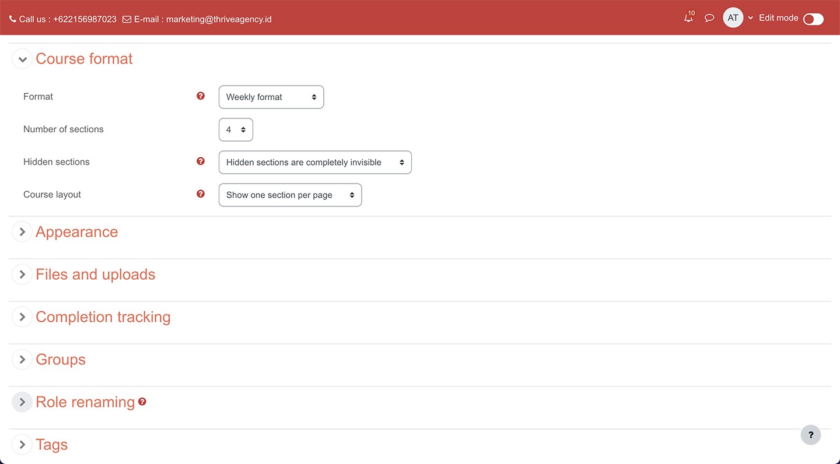840x464 pixels.
Task: Toggle the Edit mode switch
Action: click(813, 19)
